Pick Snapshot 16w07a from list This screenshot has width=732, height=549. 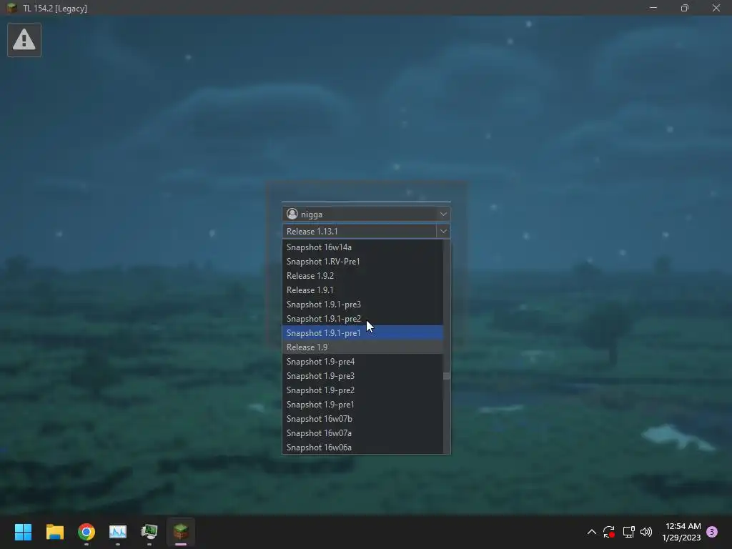click(362, 433)
